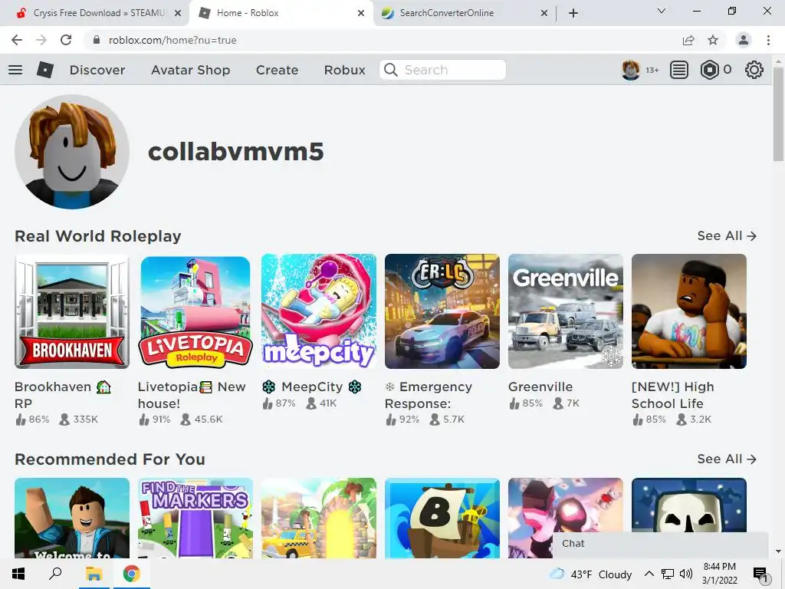The image size is (785, 589).
Task: Open High School Life game thumbnail
Action: click(x=689, y=311)
